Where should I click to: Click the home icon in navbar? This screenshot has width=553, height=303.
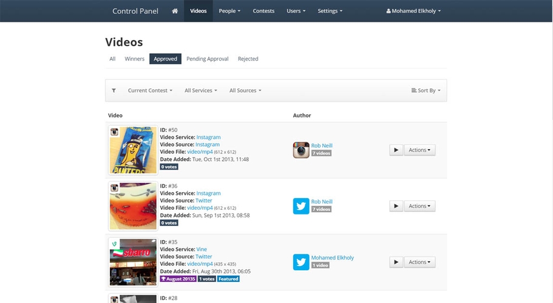pyautogui.click(x=175, y=11)
